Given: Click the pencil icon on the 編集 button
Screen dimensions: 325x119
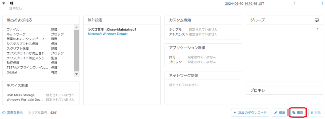Looking at the screenshot, I should pos(276,113).
